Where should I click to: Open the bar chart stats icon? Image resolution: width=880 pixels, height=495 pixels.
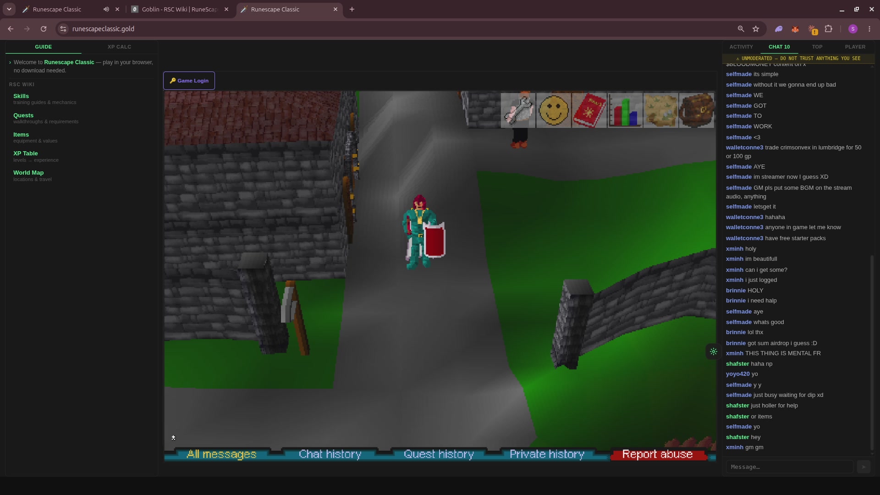point(625,110)
